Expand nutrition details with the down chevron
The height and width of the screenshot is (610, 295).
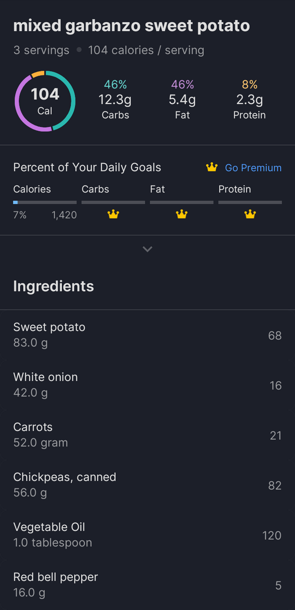pos(147,249)
